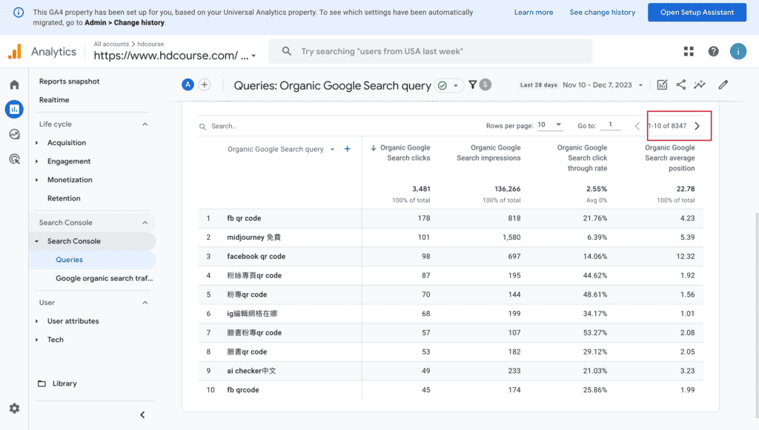
Task: Click the filter funnel icon
Action: pyautogui.click(x=473, y=85)
